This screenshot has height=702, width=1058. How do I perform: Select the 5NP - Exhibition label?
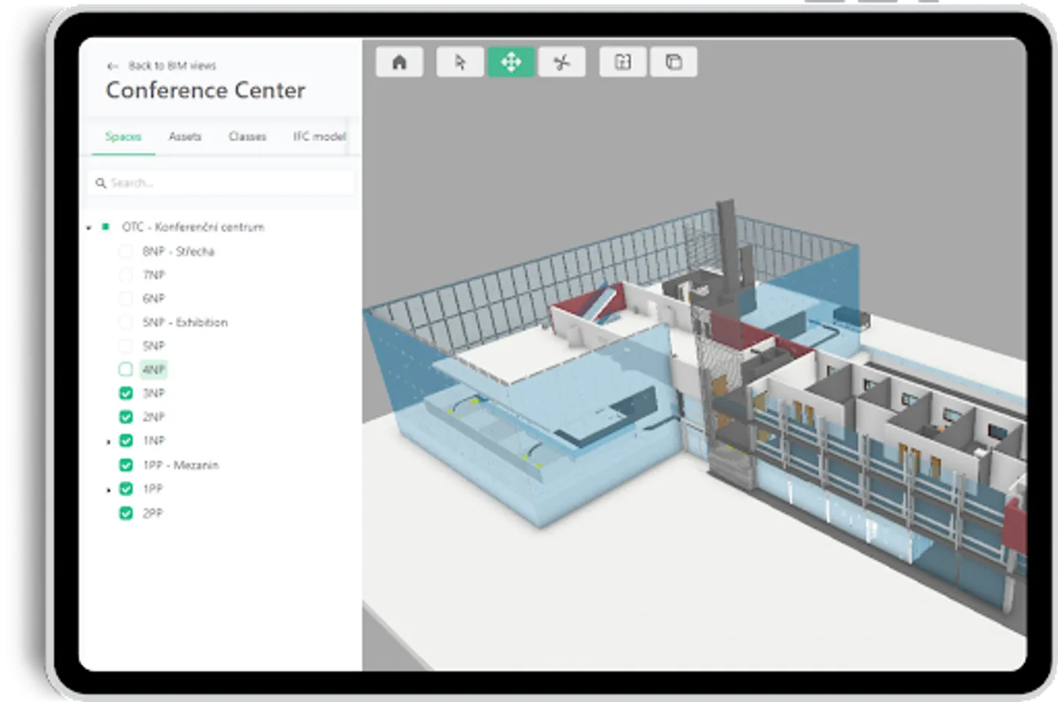point(185,322)
